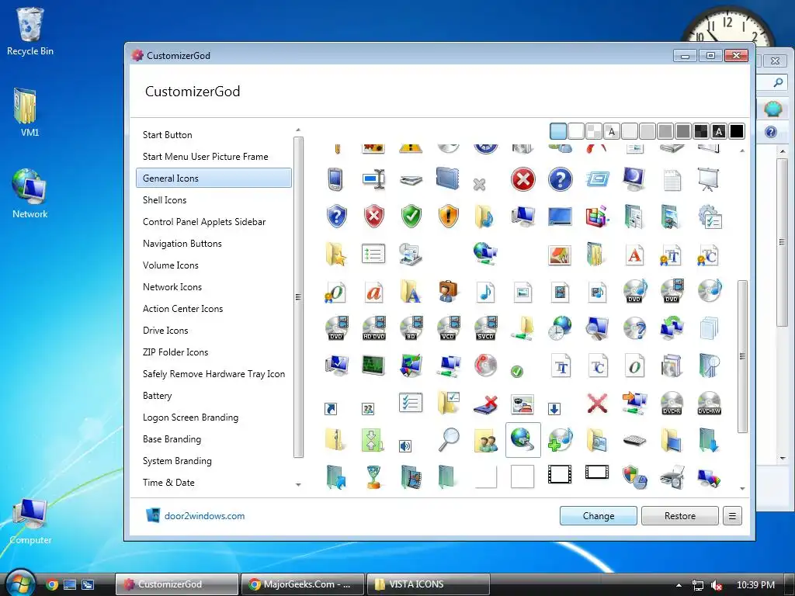
Task: Select the trophy icon
Action: click(373, 477)
